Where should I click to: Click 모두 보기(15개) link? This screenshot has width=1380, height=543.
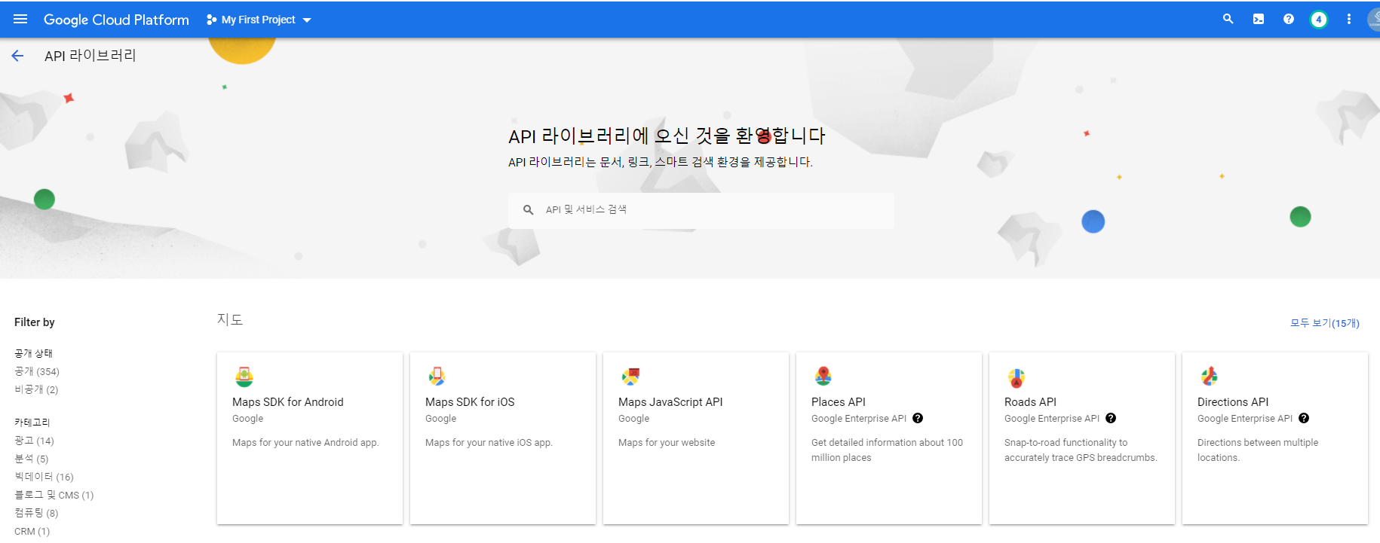tap(1325, 323)
